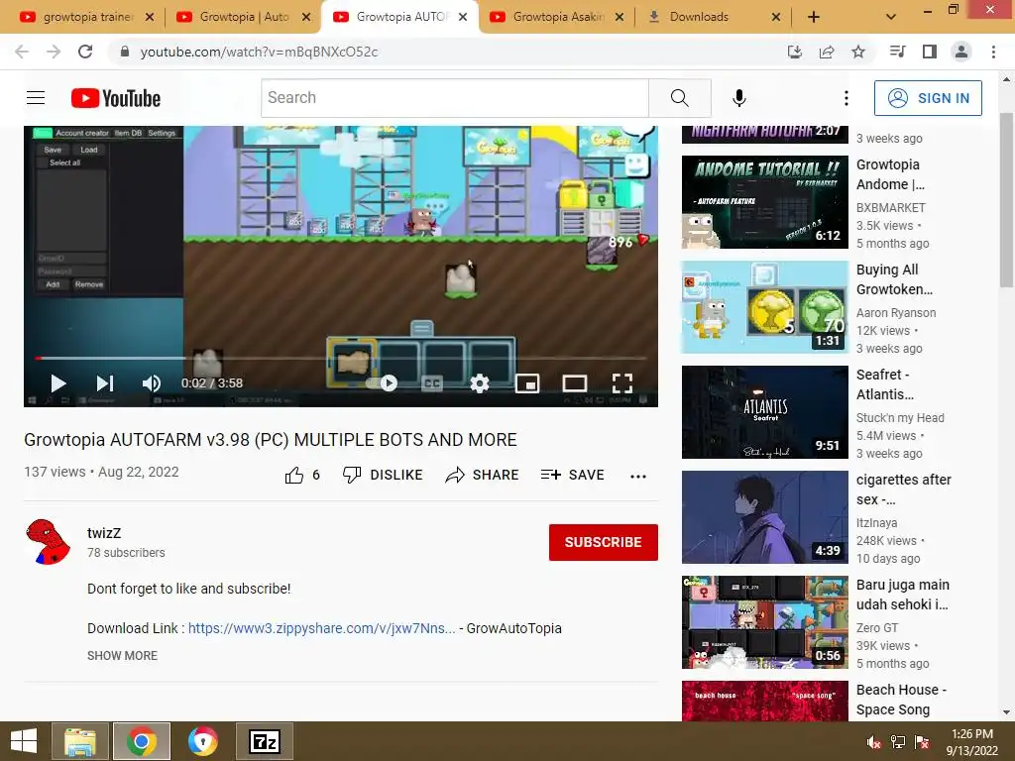The image size is (1015, 761).
Task: Save the video to a playlist
Action: [573, 475]
